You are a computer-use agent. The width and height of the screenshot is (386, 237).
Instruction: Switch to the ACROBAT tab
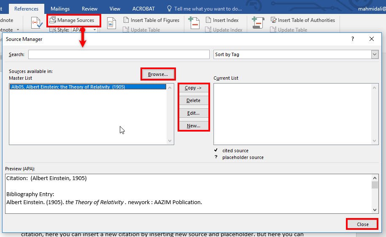pyautogui.click(x=143, y=9)
